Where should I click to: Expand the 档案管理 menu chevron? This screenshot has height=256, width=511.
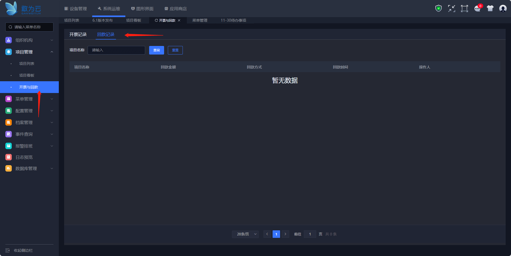click(x=52, y=122)
